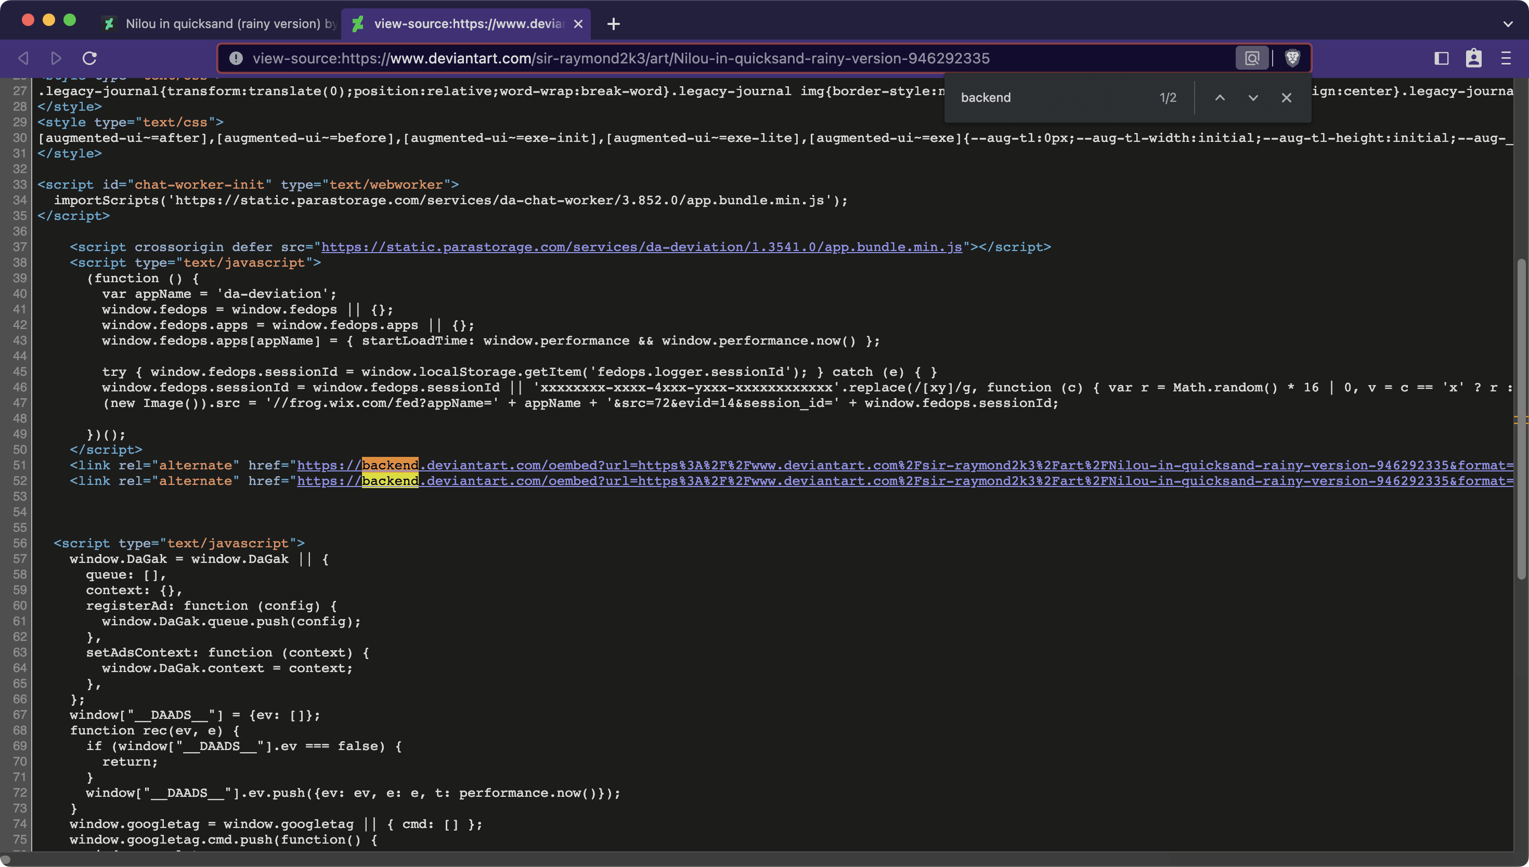Open the browser hamburger menu
The image size is (1529, 867).
tap(1506, 58)
